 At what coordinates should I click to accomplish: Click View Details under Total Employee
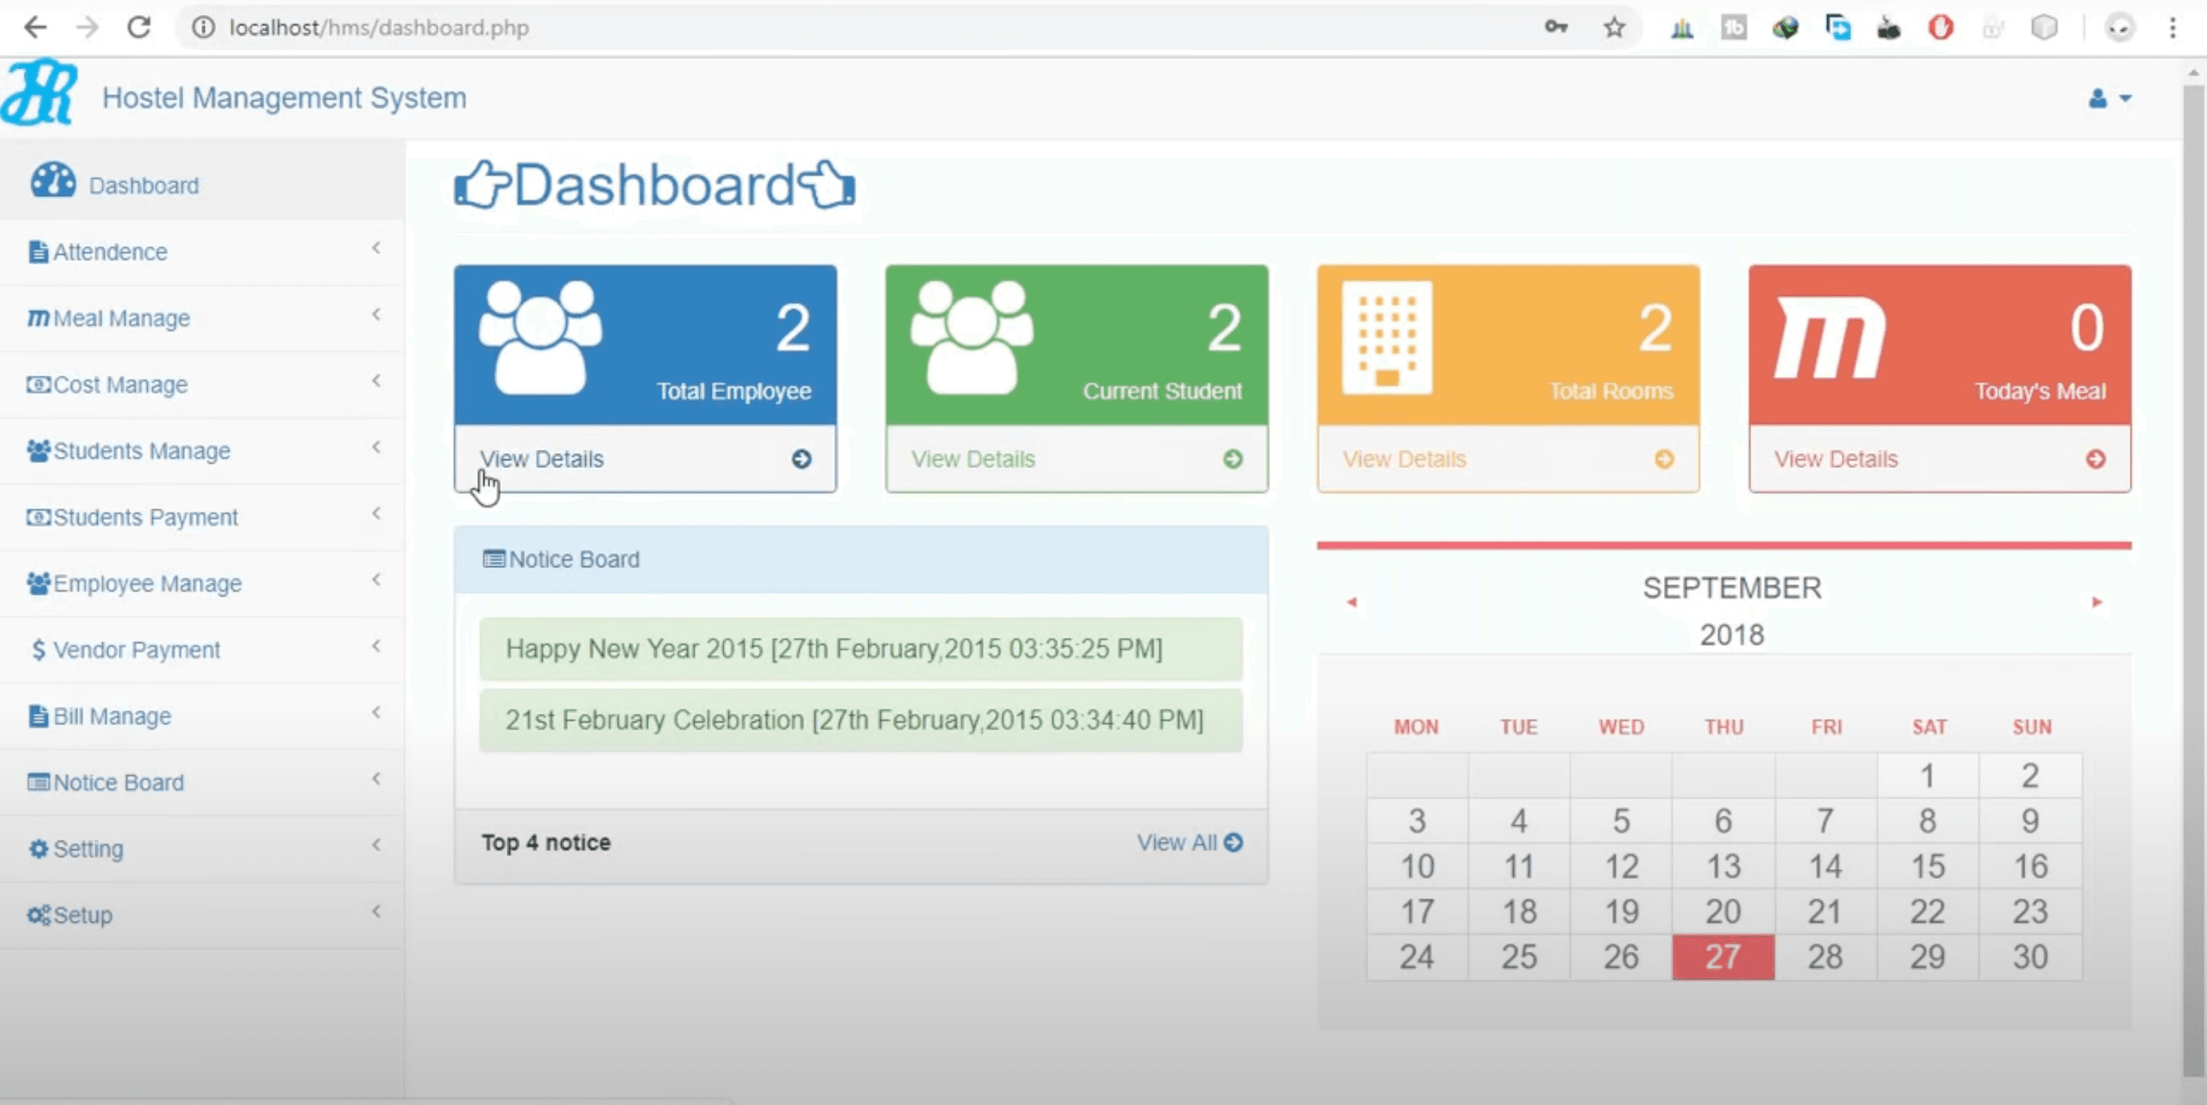click(543, 459)
